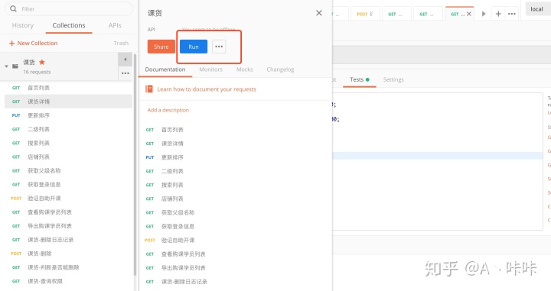This screenshot has width=551, height=291.
Task: Select 导出购课学员列表 in the documentation request list
Action: click(x=184, y=268)
